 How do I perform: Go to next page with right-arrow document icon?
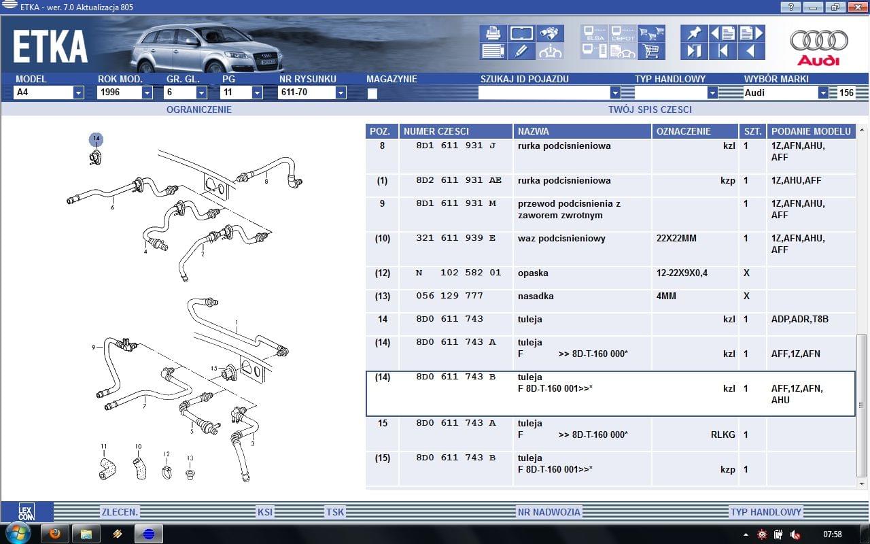[751, 33]
